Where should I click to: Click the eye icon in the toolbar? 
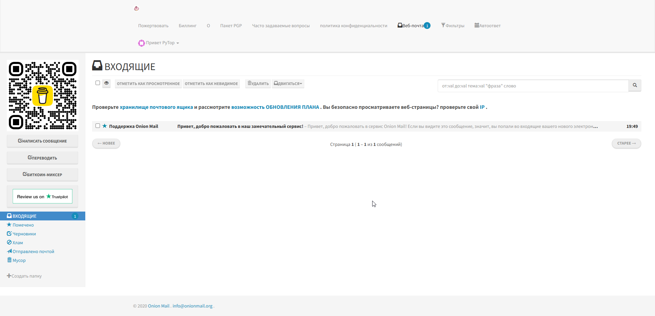pos(106,83)
